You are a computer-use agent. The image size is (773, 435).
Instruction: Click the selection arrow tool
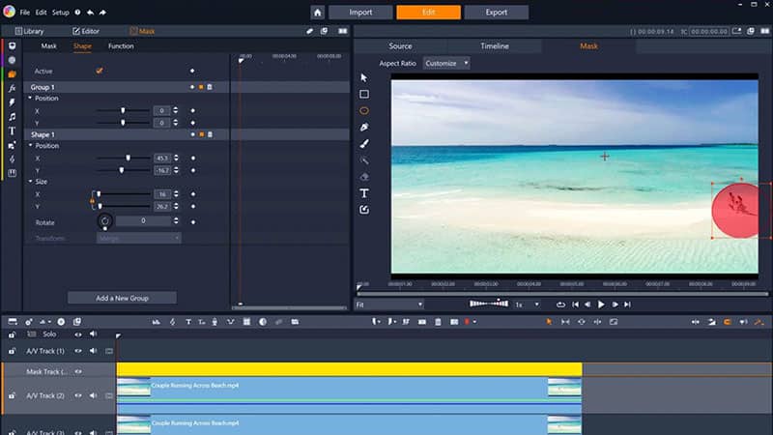coord(364,77)
